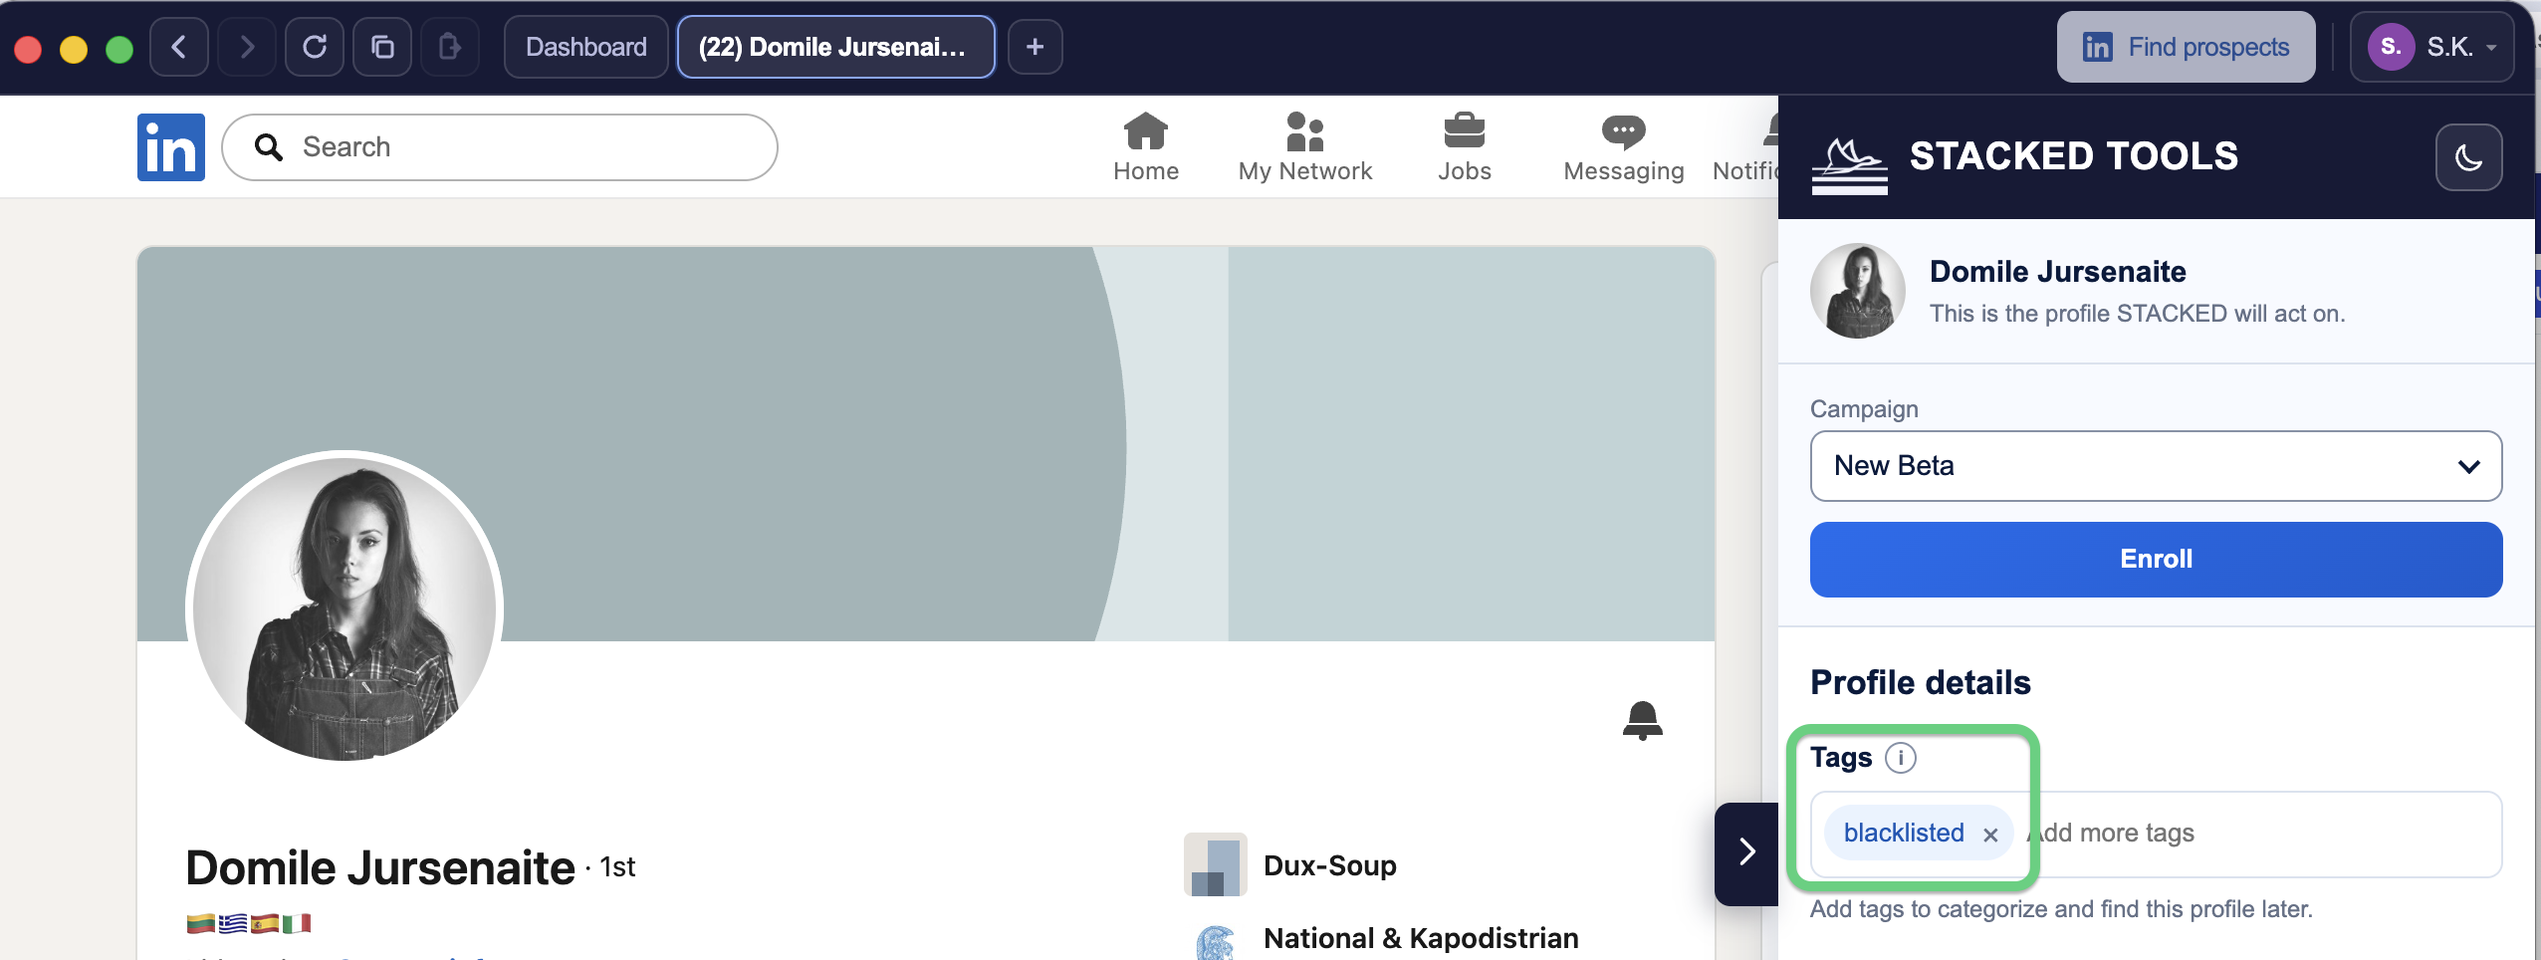2541x960 pixels.
Task: Click the Dux-Soup company logo
Action: (1216, 864)
